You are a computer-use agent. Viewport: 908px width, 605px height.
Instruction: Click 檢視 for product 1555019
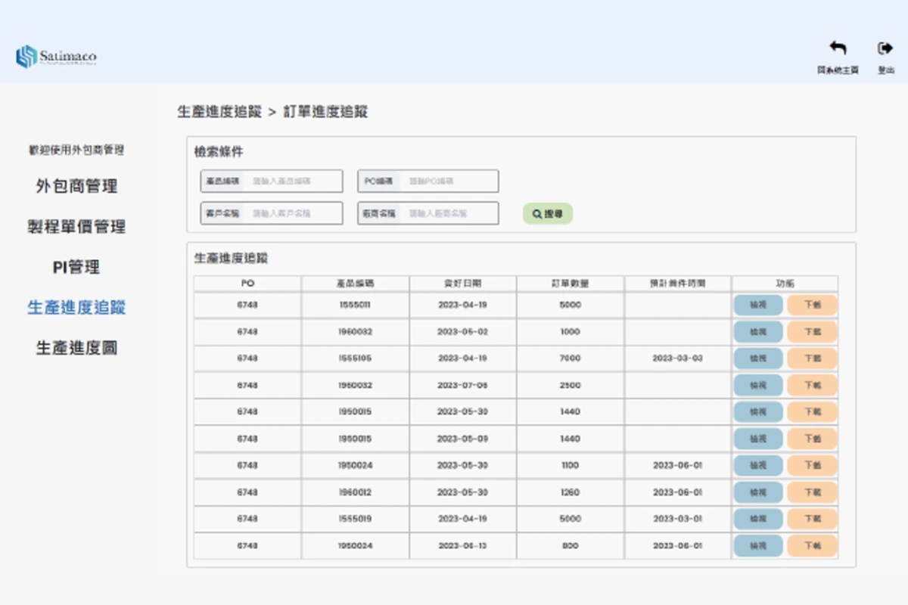[x=758, y=520]
